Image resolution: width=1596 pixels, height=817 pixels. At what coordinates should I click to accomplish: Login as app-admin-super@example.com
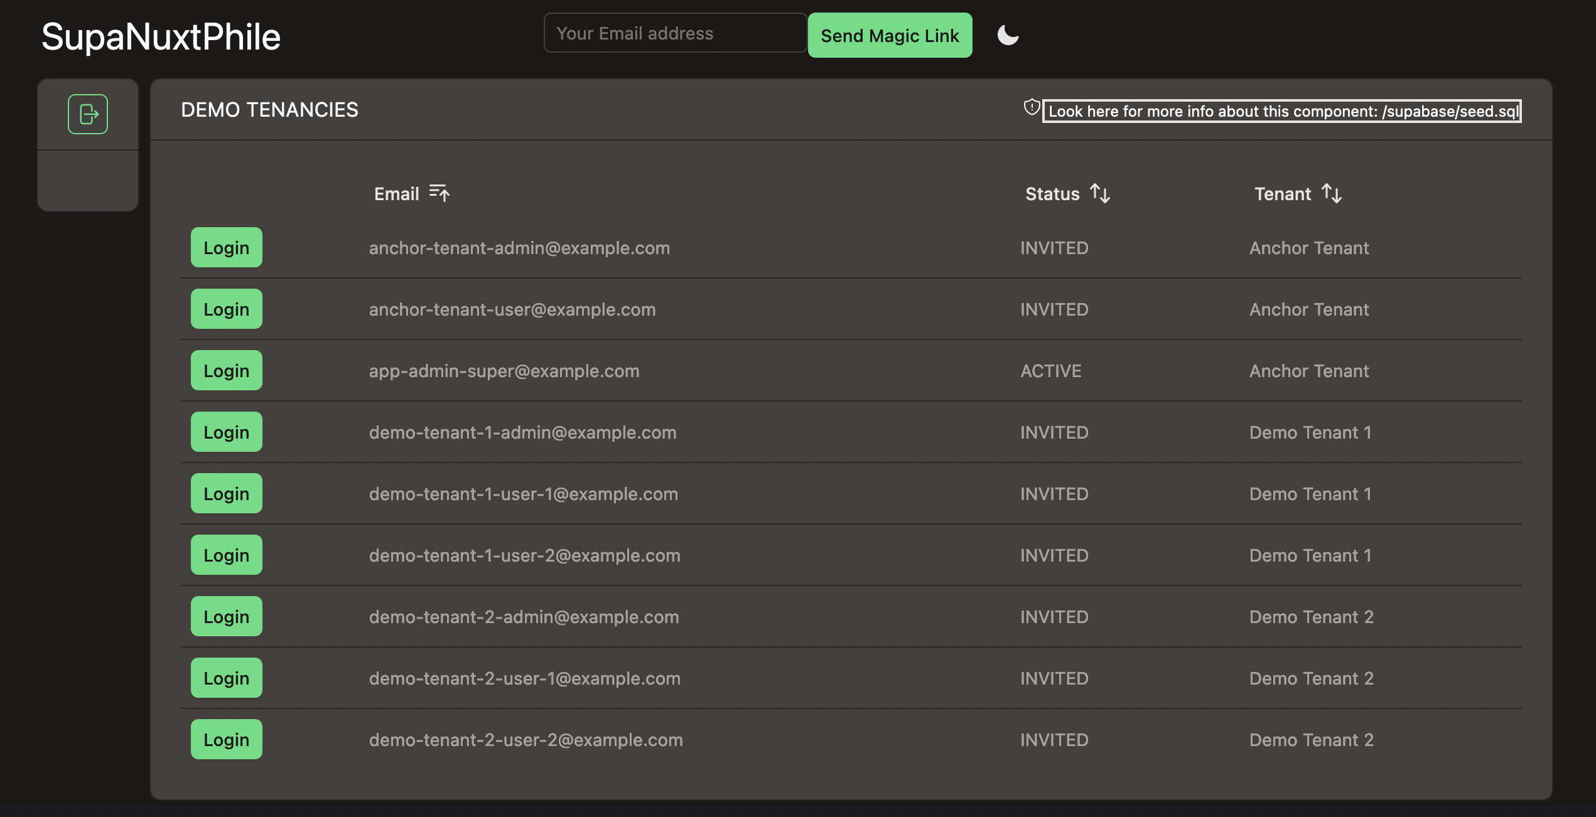[227, 370]
